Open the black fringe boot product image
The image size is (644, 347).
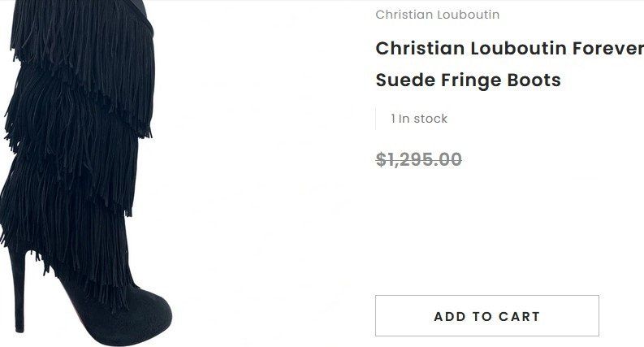pyautogui.click(x=86, y=174)
